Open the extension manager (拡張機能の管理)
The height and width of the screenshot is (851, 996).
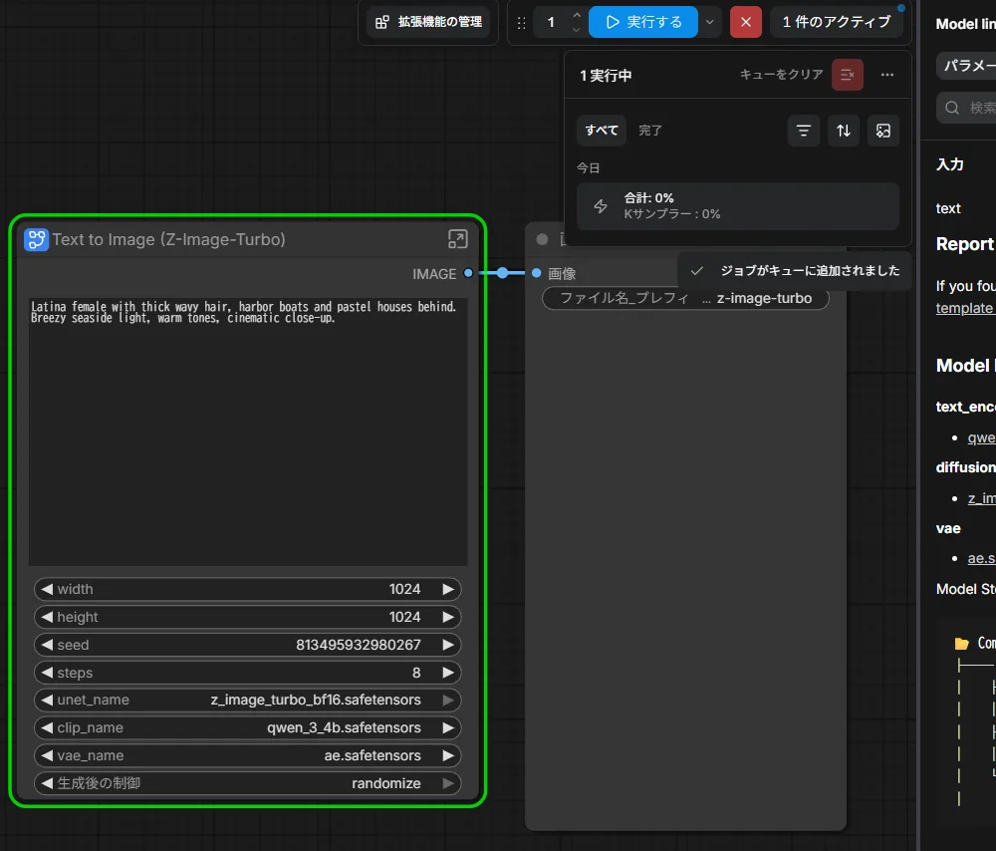click(x=428, y=22)
